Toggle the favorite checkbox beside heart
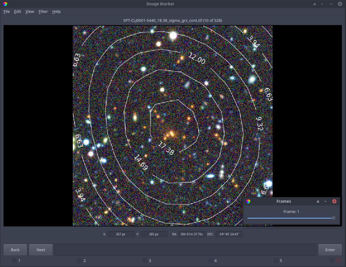The image size is (346, 267). [x=332, y=261]
